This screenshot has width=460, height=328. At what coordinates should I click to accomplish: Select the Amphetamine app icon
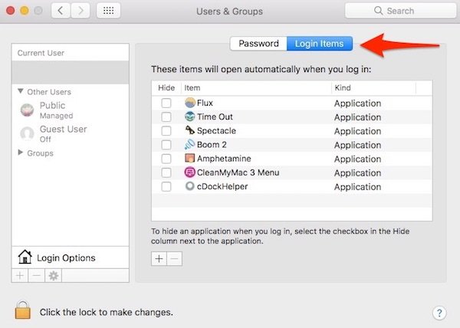tap(191, 159)
